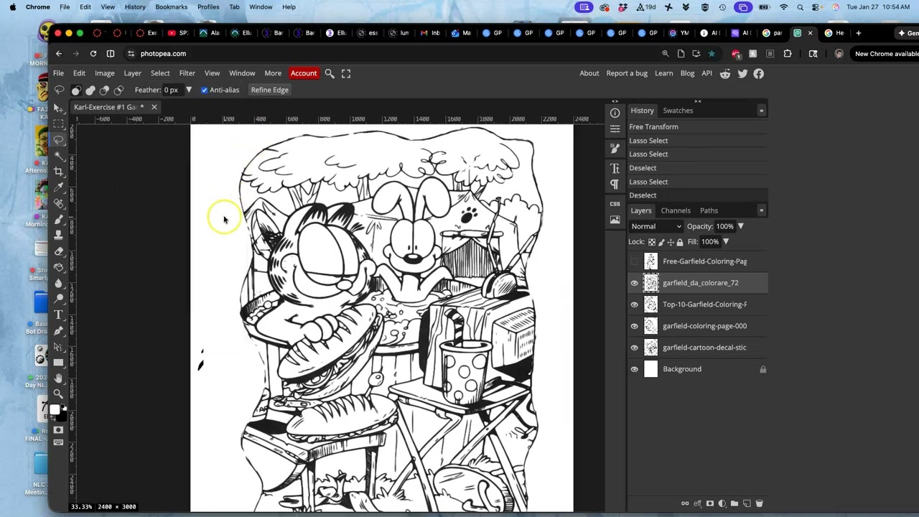Open the Normal blend mode dropdown
The height and width of the screenshot is (517, 919).
(656, 226)
